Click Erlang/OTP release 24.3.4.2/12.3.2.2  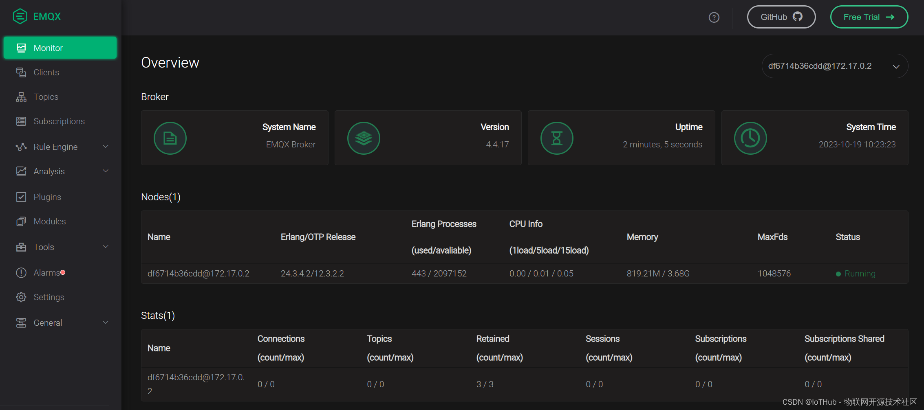[x=312, y=274]
